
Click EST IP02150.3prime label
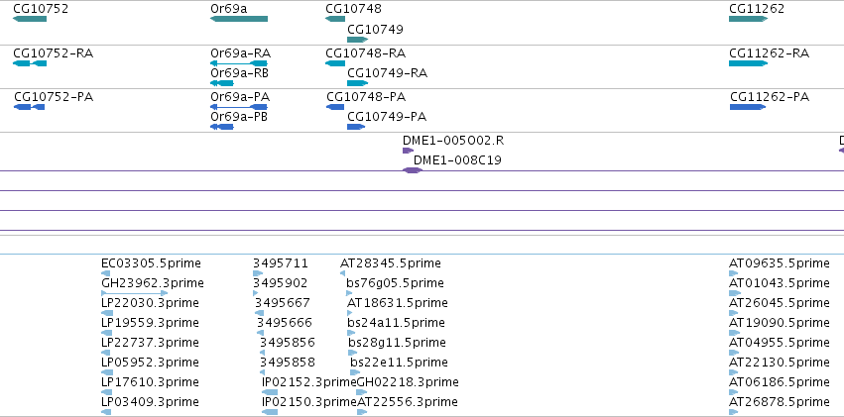point(309,402)
